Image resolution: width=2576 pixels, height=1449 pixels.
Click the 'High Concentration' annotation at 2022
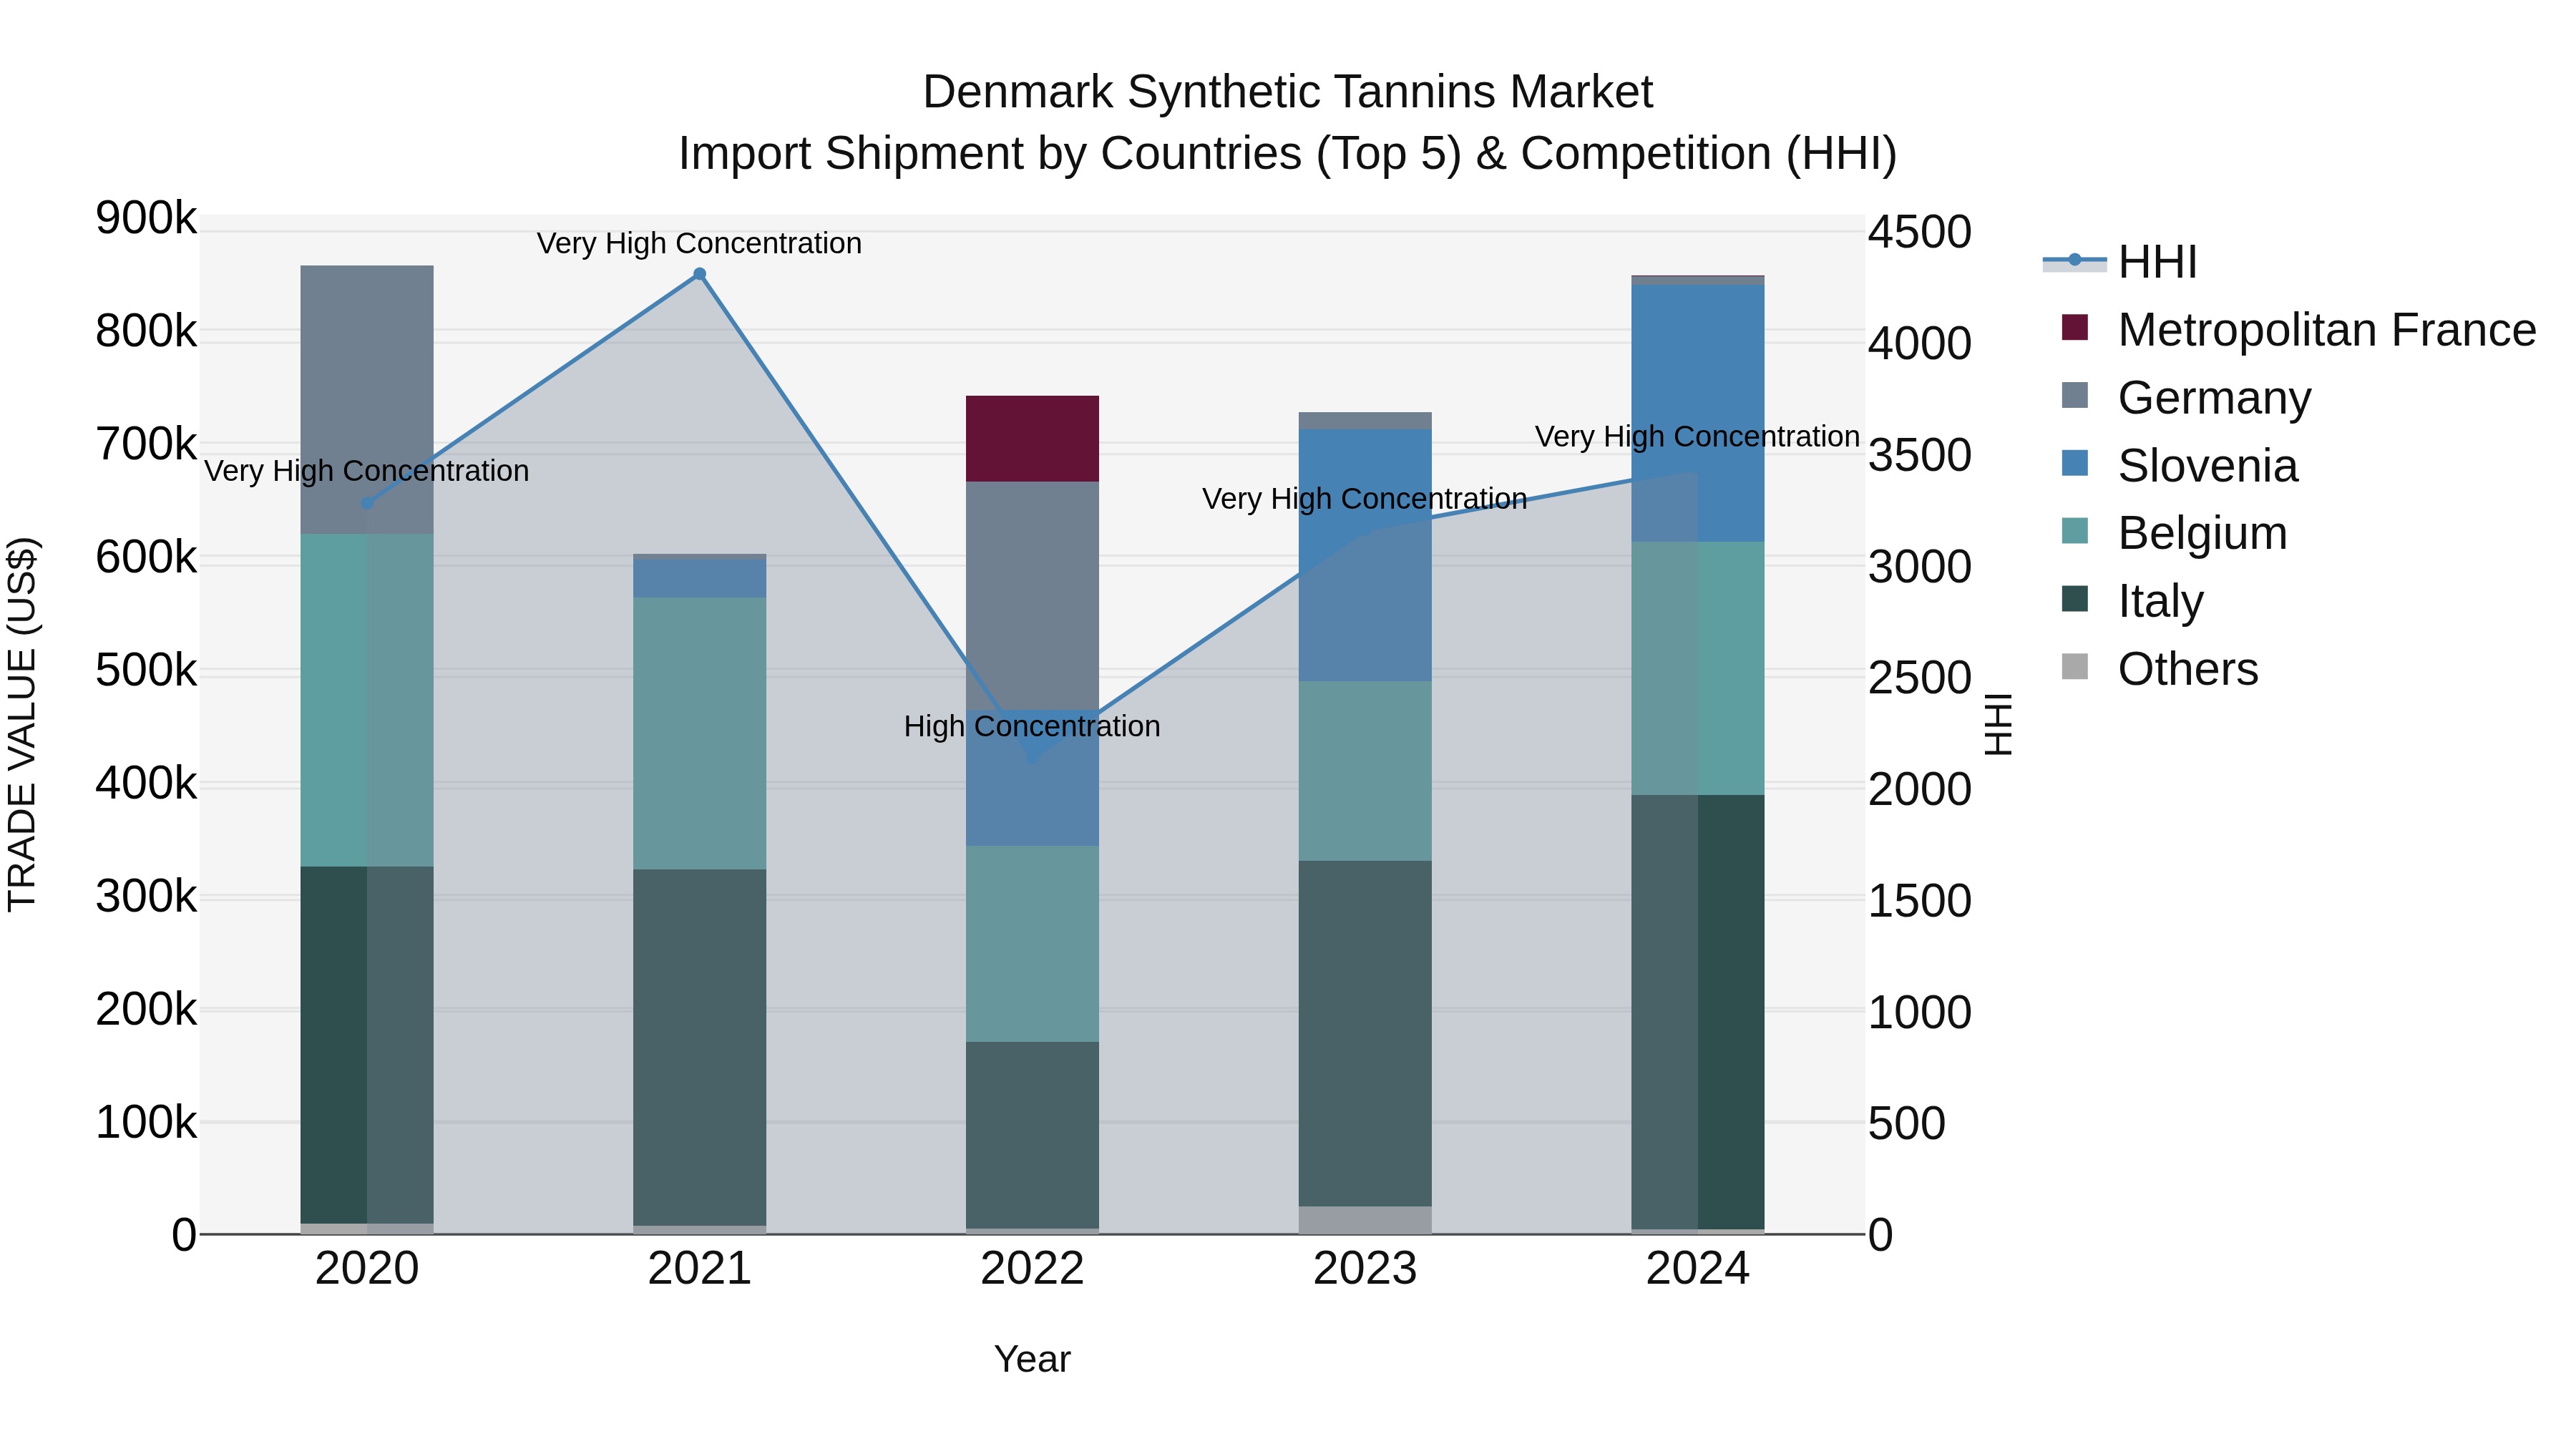tap(1032, 726)
